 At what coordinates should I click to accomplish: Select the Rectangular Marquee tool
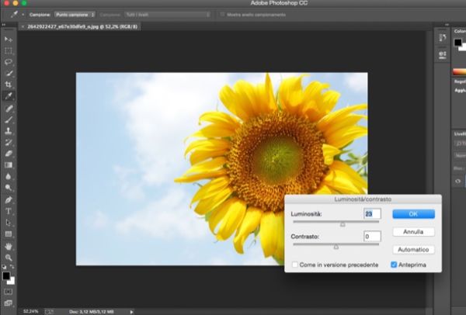pos(9,50)
